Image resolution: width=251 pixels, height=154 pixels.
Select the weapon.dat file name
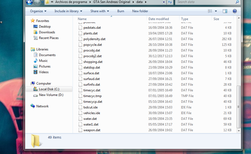point(92,130)
